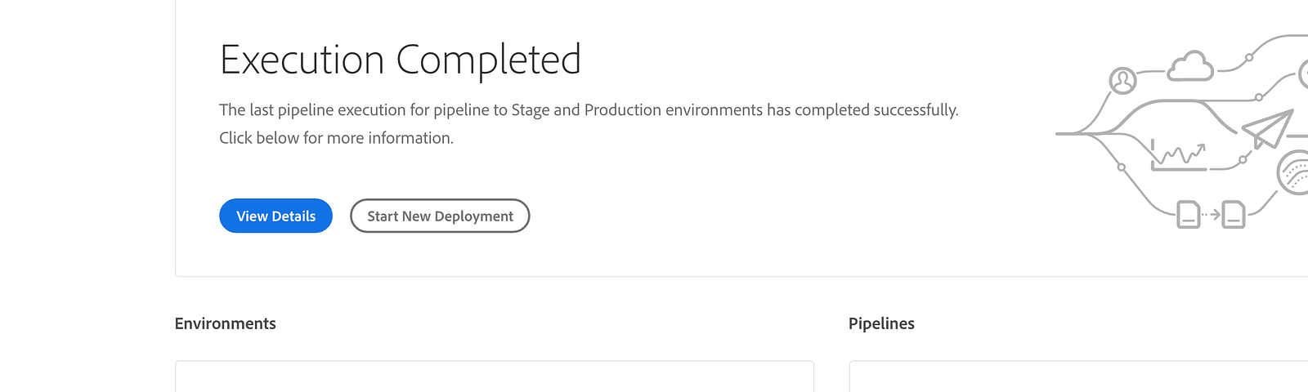
Task: Click the Execution Completed title
Action: point(401,60)
